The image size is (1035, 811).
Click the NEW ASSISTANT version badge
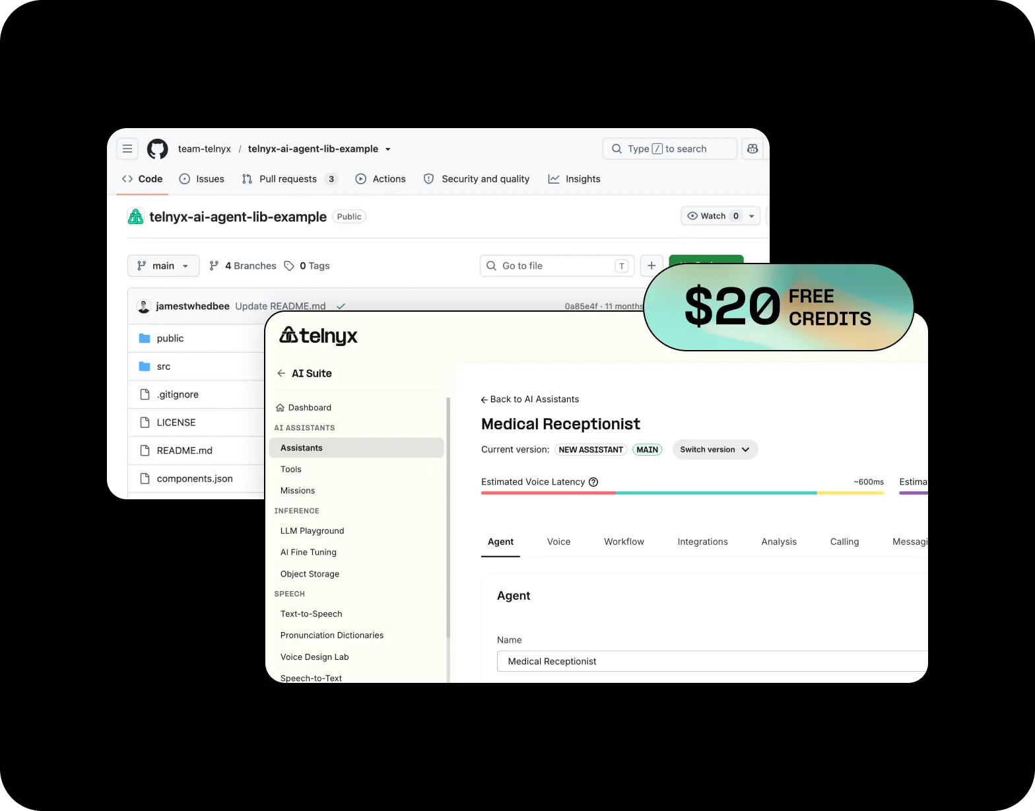[x=591, y=450]
